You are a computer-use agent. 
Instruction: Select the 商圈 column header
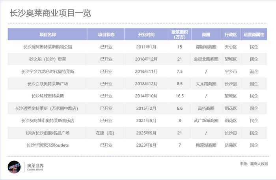coord(206,34)
